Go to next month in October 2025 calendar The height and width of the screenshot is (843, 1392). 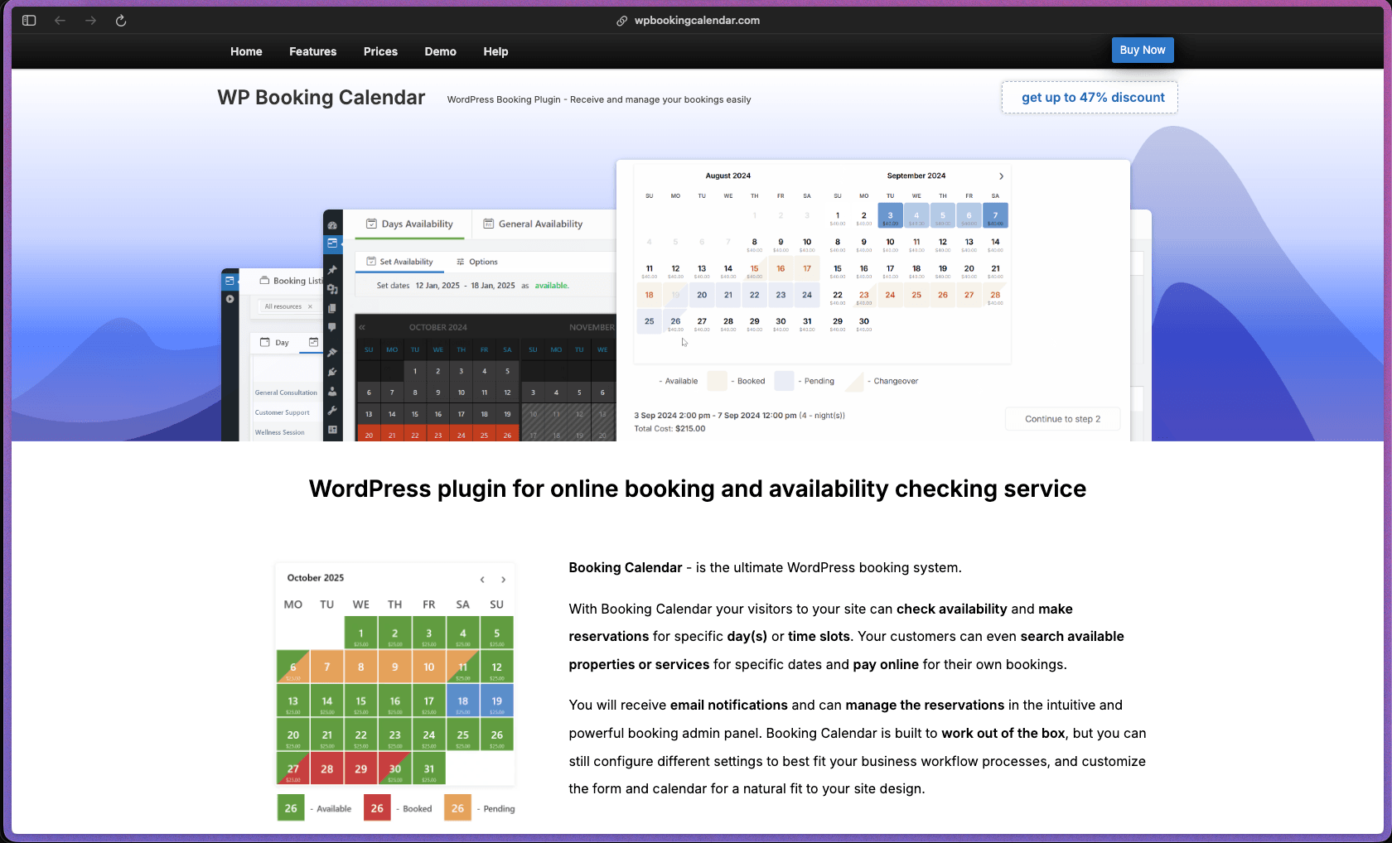(503, 580)
